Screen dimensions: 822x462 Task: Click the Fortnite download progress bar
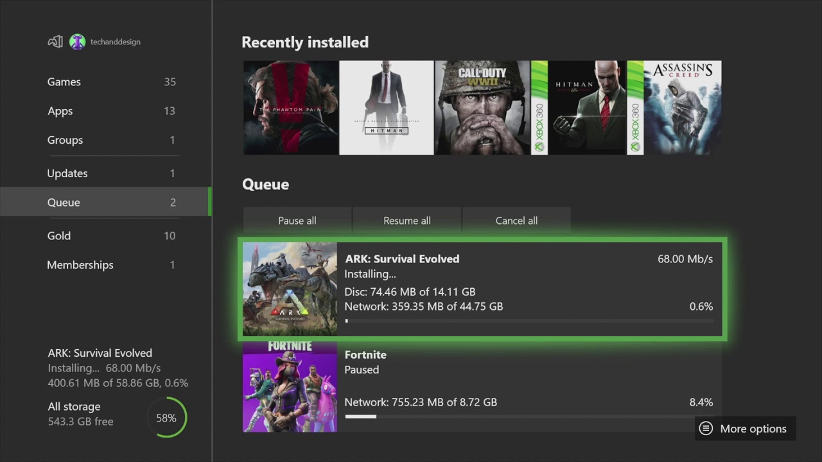[529, 416]
